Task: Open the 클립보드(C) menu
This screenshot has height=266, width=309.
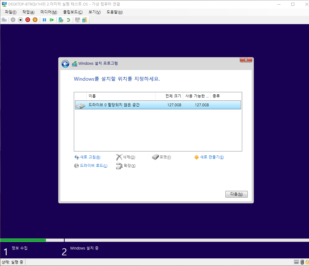Action: click(x=73, y=12)
